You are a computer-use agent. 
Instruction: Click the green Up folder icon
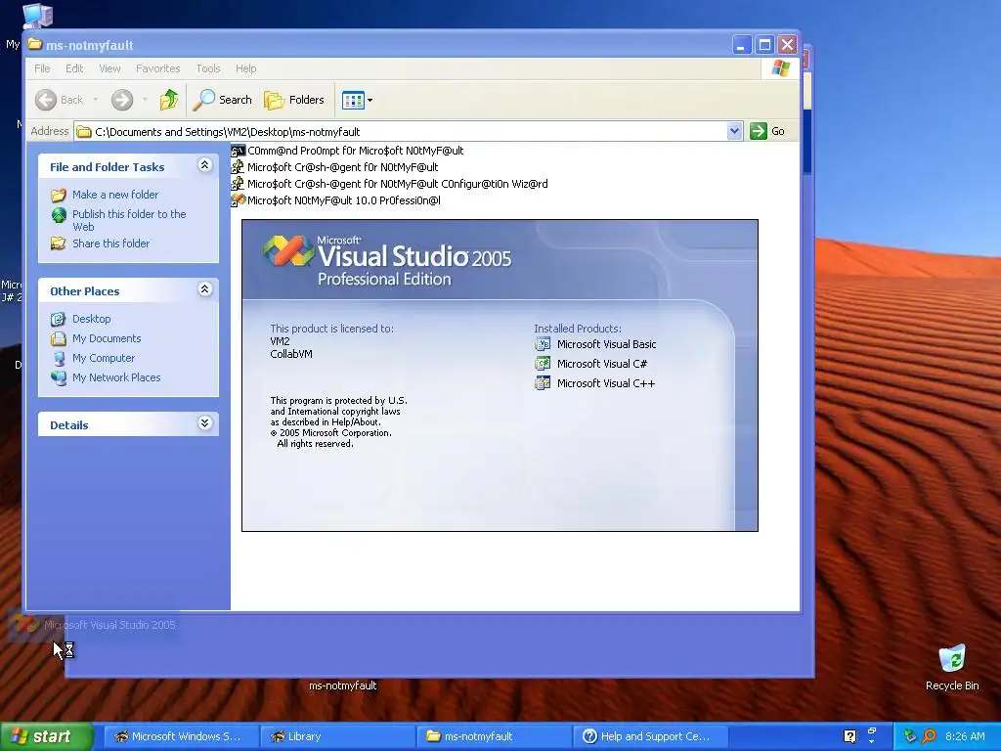point(169,100)
